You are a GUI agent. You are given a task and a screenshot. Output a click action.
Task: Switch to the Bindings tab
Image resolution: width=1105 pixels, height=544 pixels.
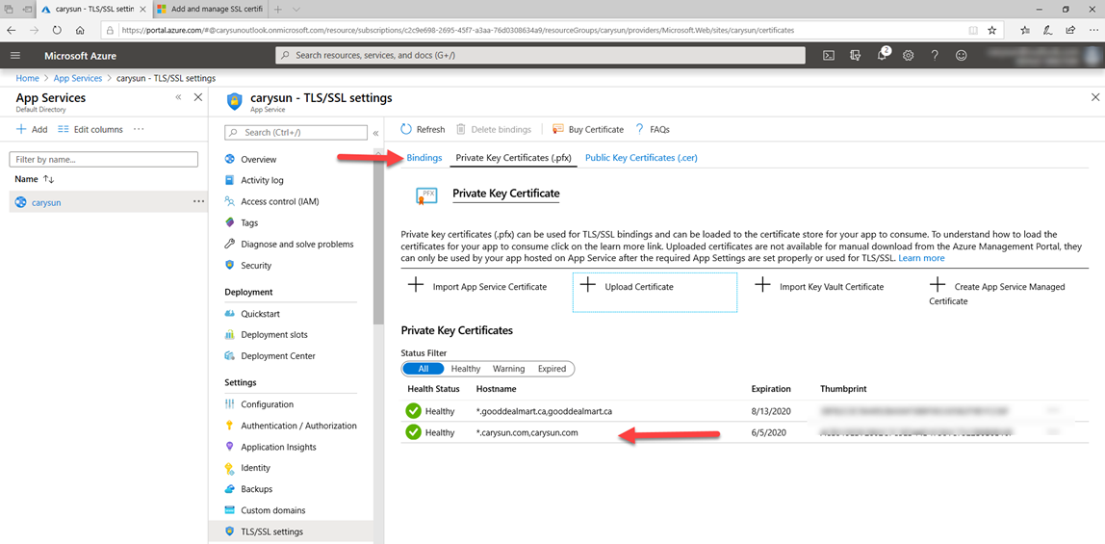(x=424, y=158)
